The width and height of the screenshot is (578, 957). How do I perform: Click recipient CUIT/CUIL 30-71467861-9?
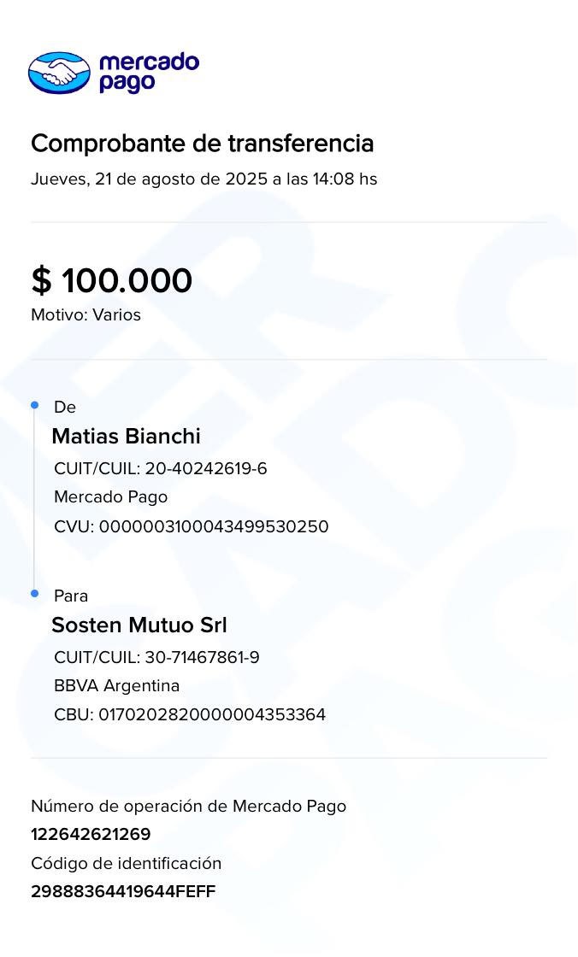(156, 658)
